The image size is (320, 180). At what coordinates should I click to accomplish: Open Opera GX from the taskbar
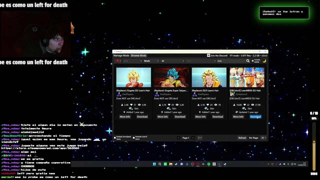click(x=198, y=164)
